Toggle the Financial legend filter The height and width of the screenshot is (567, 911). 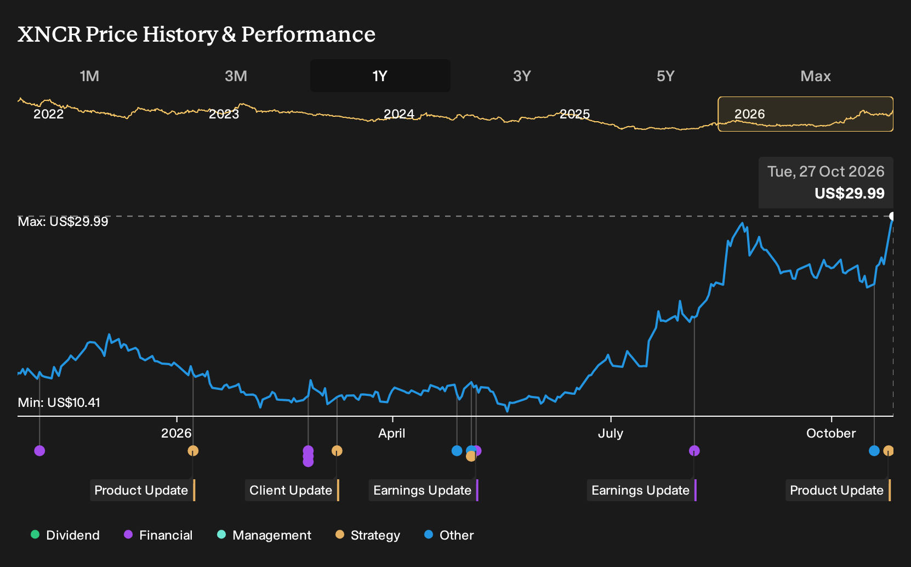click(x=158, y=535)
